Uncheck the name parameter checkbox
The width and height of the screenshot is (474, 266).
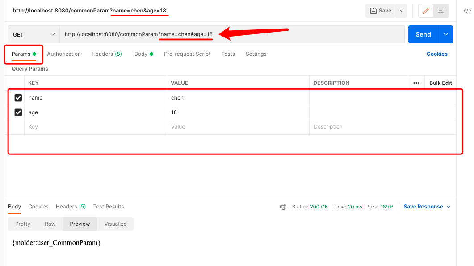18,98
